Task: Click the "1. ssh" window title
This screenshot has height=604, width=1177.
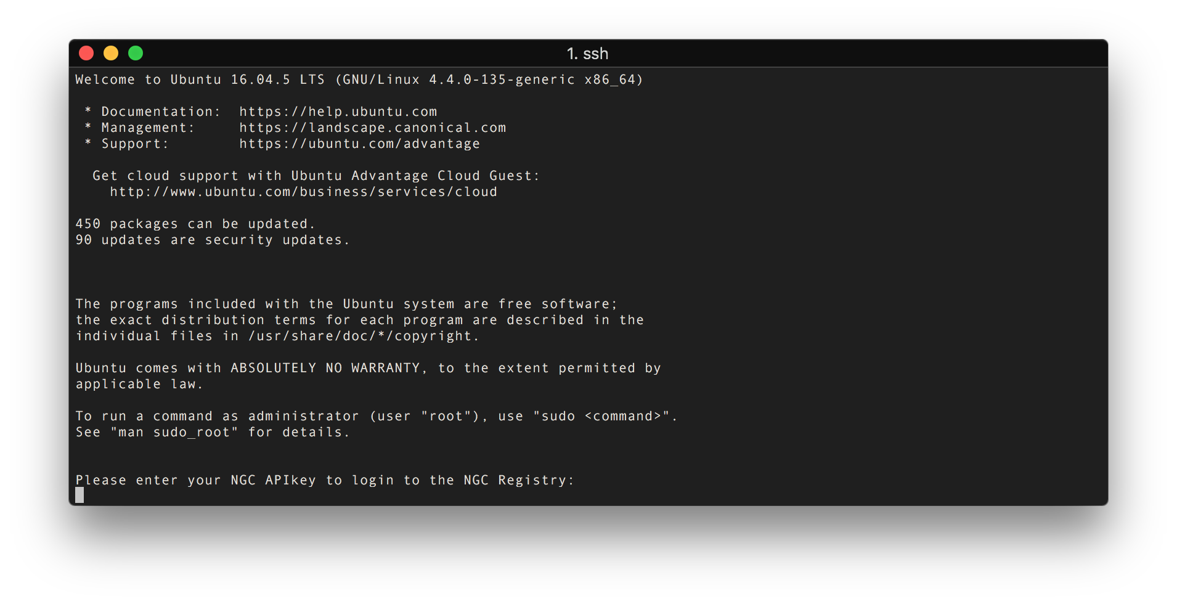Action: click(x=587, y=54)
